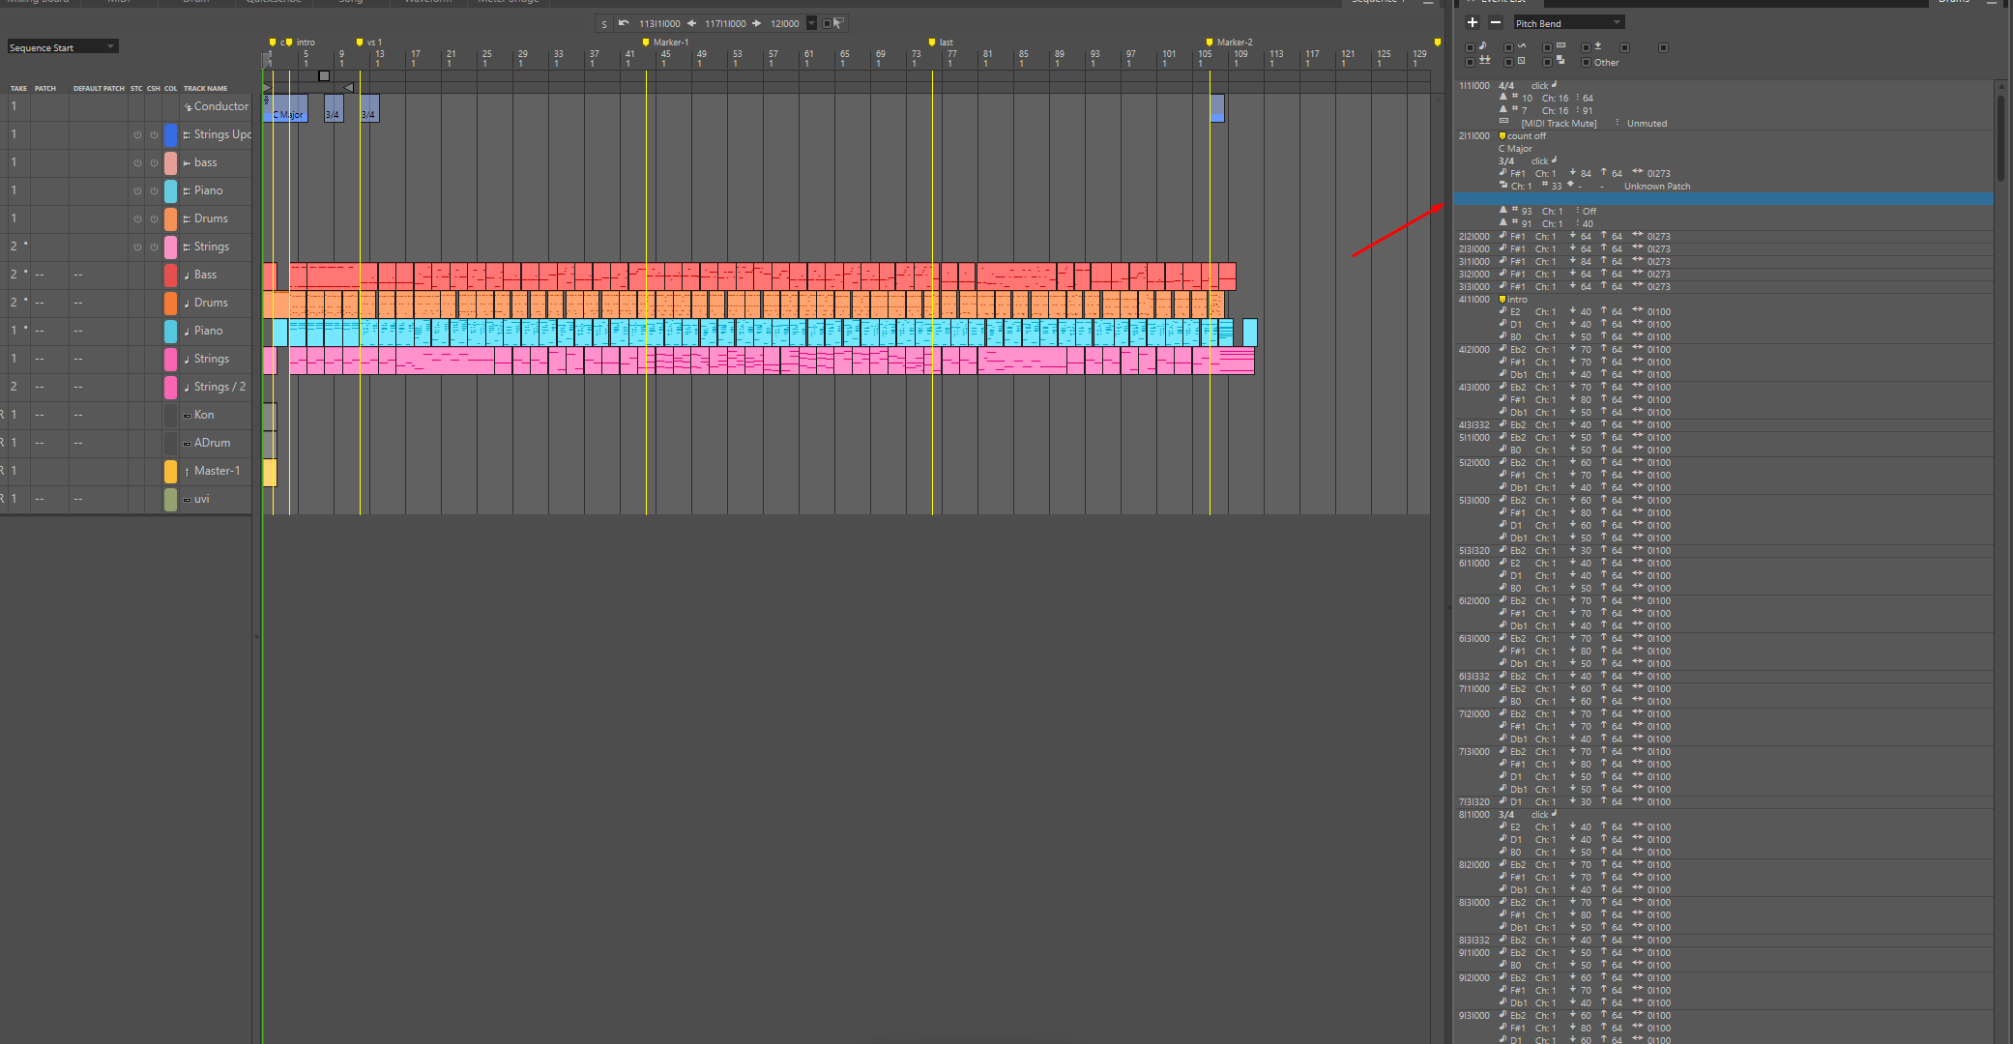Toggle the pitch bend curve filter checkbox

1508,47
